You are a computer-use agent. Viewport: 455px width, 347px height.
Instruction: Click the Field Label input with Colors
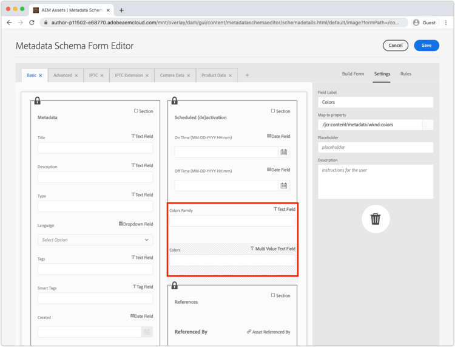click(376, 102)
